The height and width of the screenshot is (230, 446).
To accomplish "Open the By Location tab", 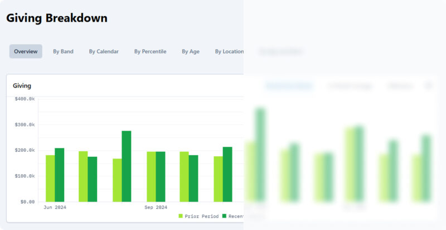I will tap(229, 51).
